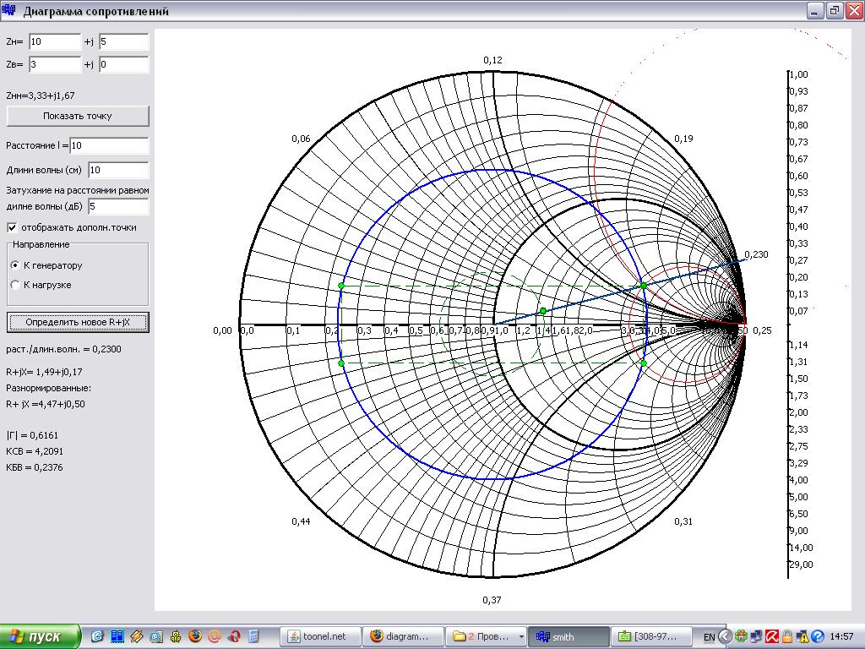The width and height of the screenshot is (865, 649).
Task: Click the 'Расстояние l' input field
Action: pos(109,146)
